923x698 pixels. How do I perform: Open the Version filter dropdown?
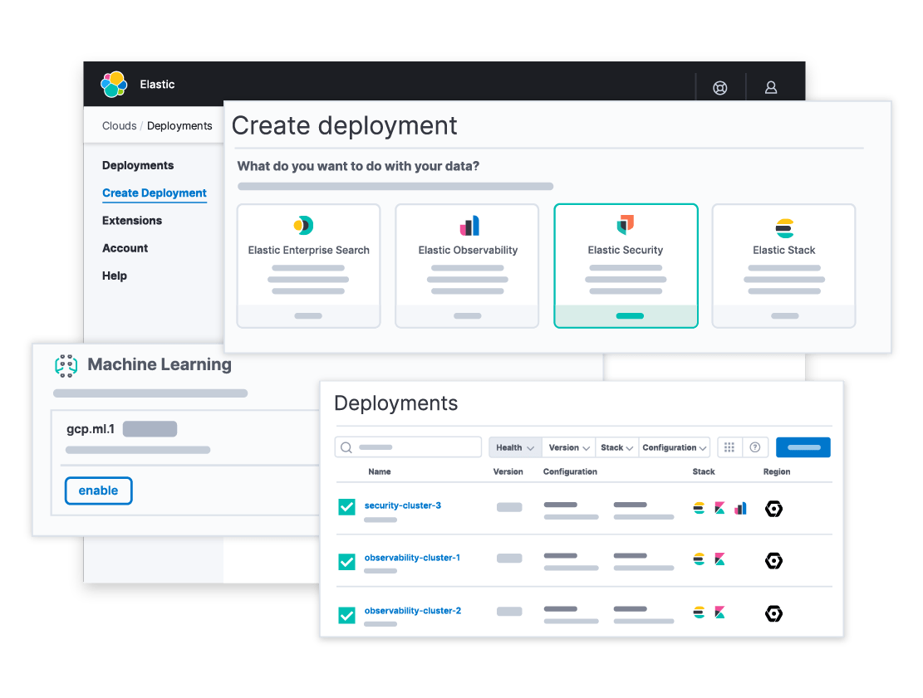tap(569, 447)
